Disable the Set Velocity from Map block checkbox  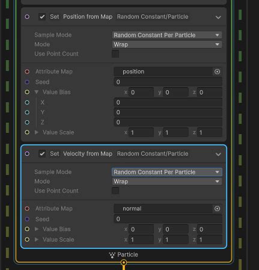coord(42,154)
